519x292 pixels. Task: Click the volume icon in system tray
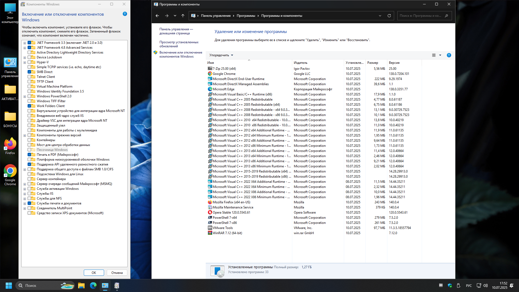click(x=485, y=286)
